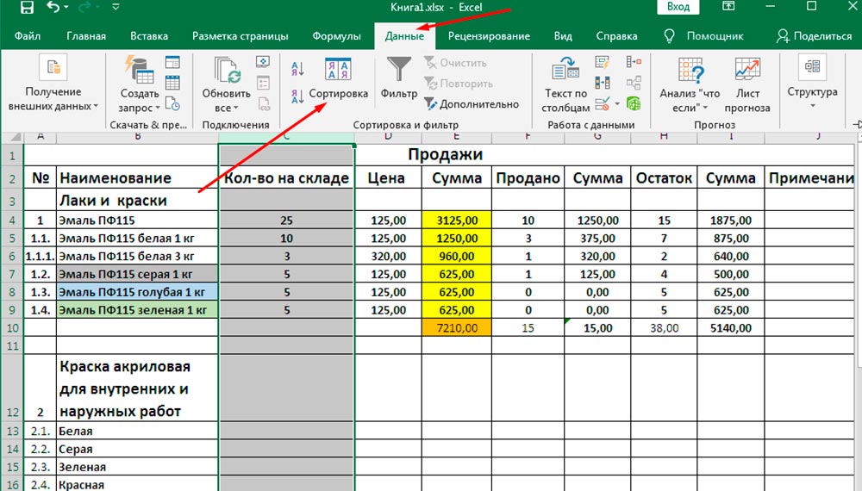The width and height of the screenshot is (862, 491).
Task: Open the Дополнительно advanced filter
Action: pyautogui.click(x=472, y=104)
